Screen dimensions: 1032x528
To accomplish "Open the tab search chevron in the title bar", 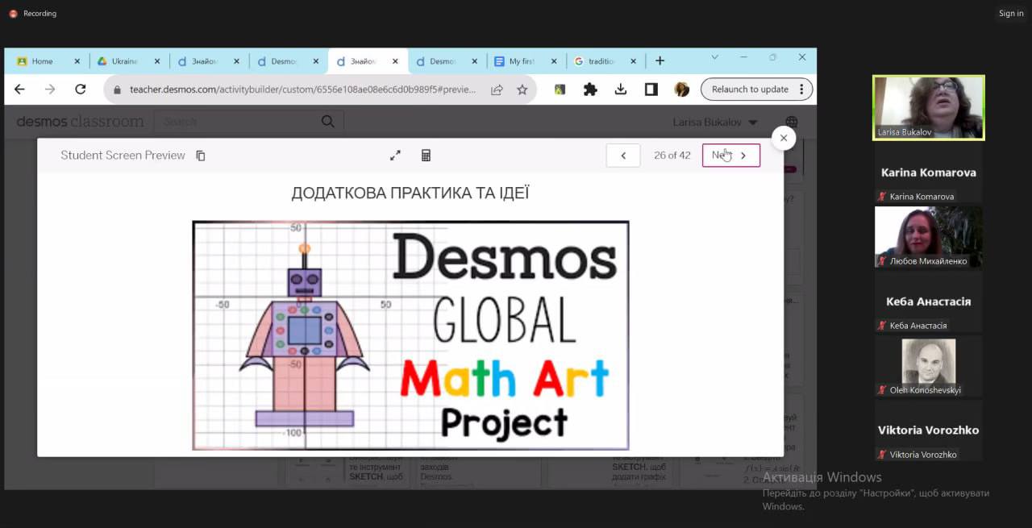I will pyautogui.click(x=714, y=57).
